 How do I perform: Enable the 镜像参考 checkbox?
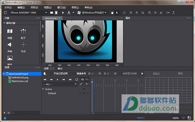pos(74,74)
